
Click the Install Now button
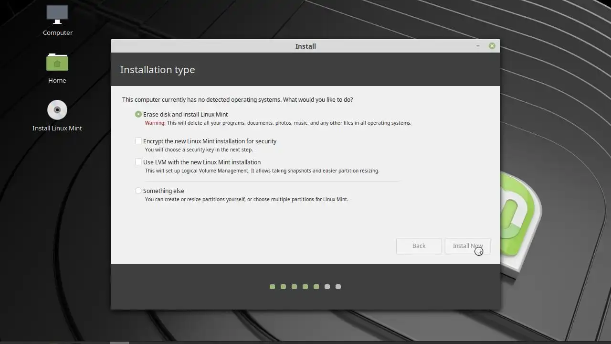(467, 246)
